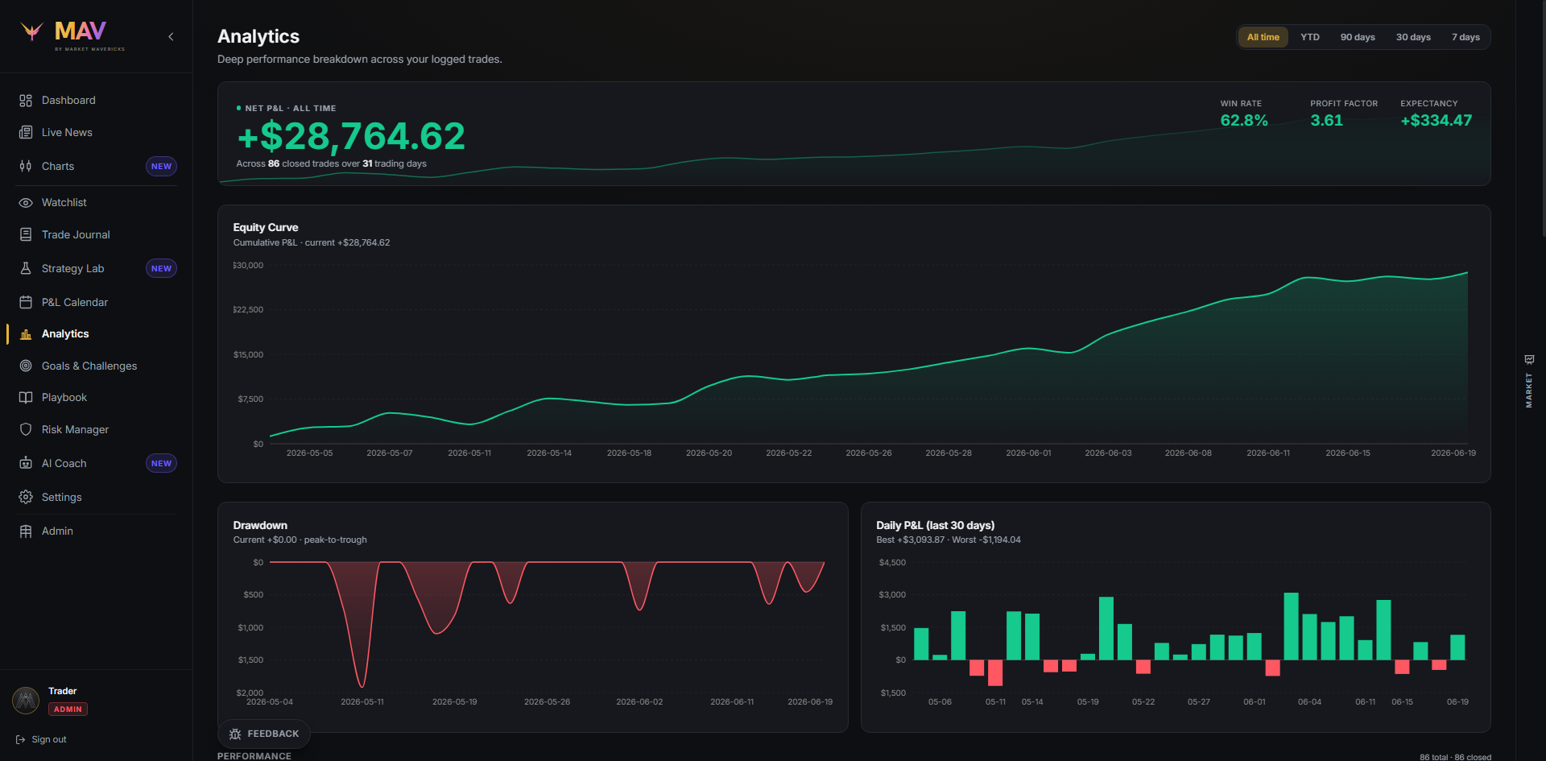Click the P&L Calendar icon
Screen dimensions: 1546x761
26,302
